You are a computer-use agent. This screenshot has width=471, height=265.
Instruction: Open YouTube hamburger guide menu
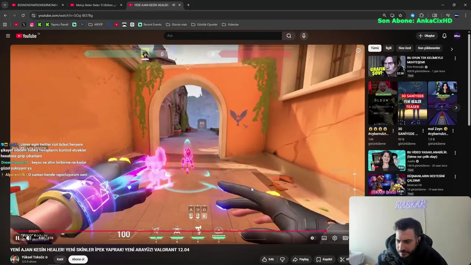click(8, 36)
